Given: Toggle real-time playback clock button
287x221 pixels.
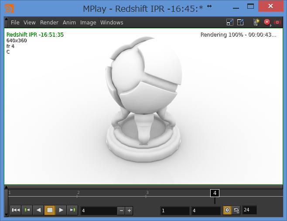Looking at the screenshot, I should pos(227,210).
